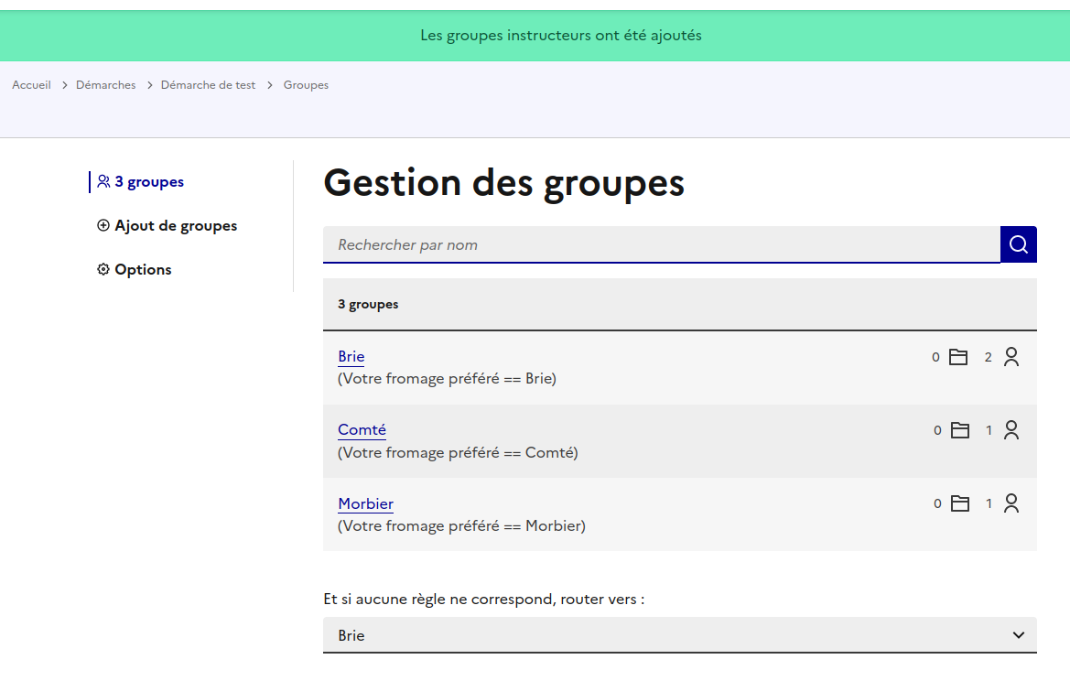
Task: Open the Comté group link
Action: tap(362, 429)
